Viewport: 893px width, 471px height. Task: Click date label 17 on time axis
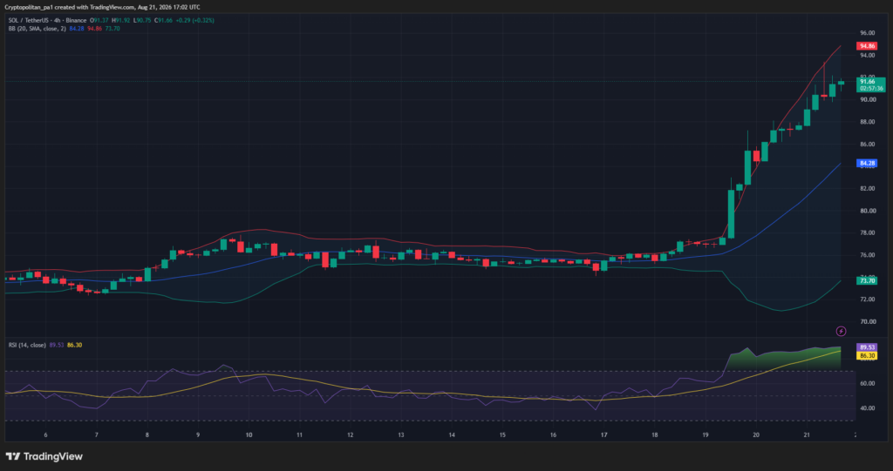[603, 434]
